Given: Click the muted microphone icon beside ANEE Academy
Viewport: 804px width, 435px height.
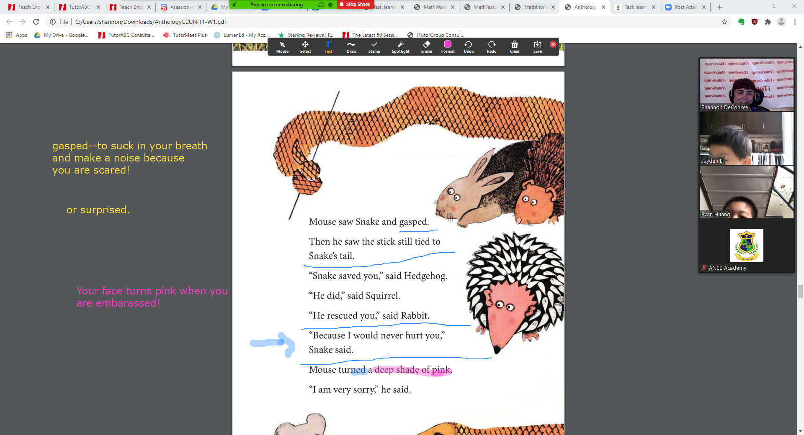Looking at the screenshot, I should coord(704,268).
